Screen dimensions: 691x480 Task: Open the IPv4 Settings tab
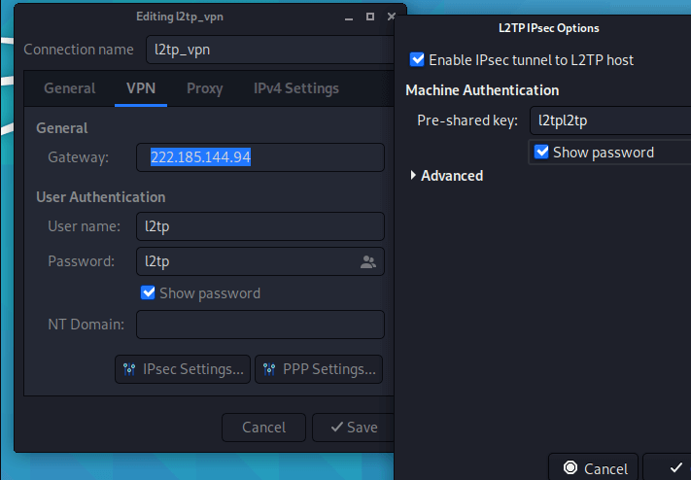(x=296, y=88)
